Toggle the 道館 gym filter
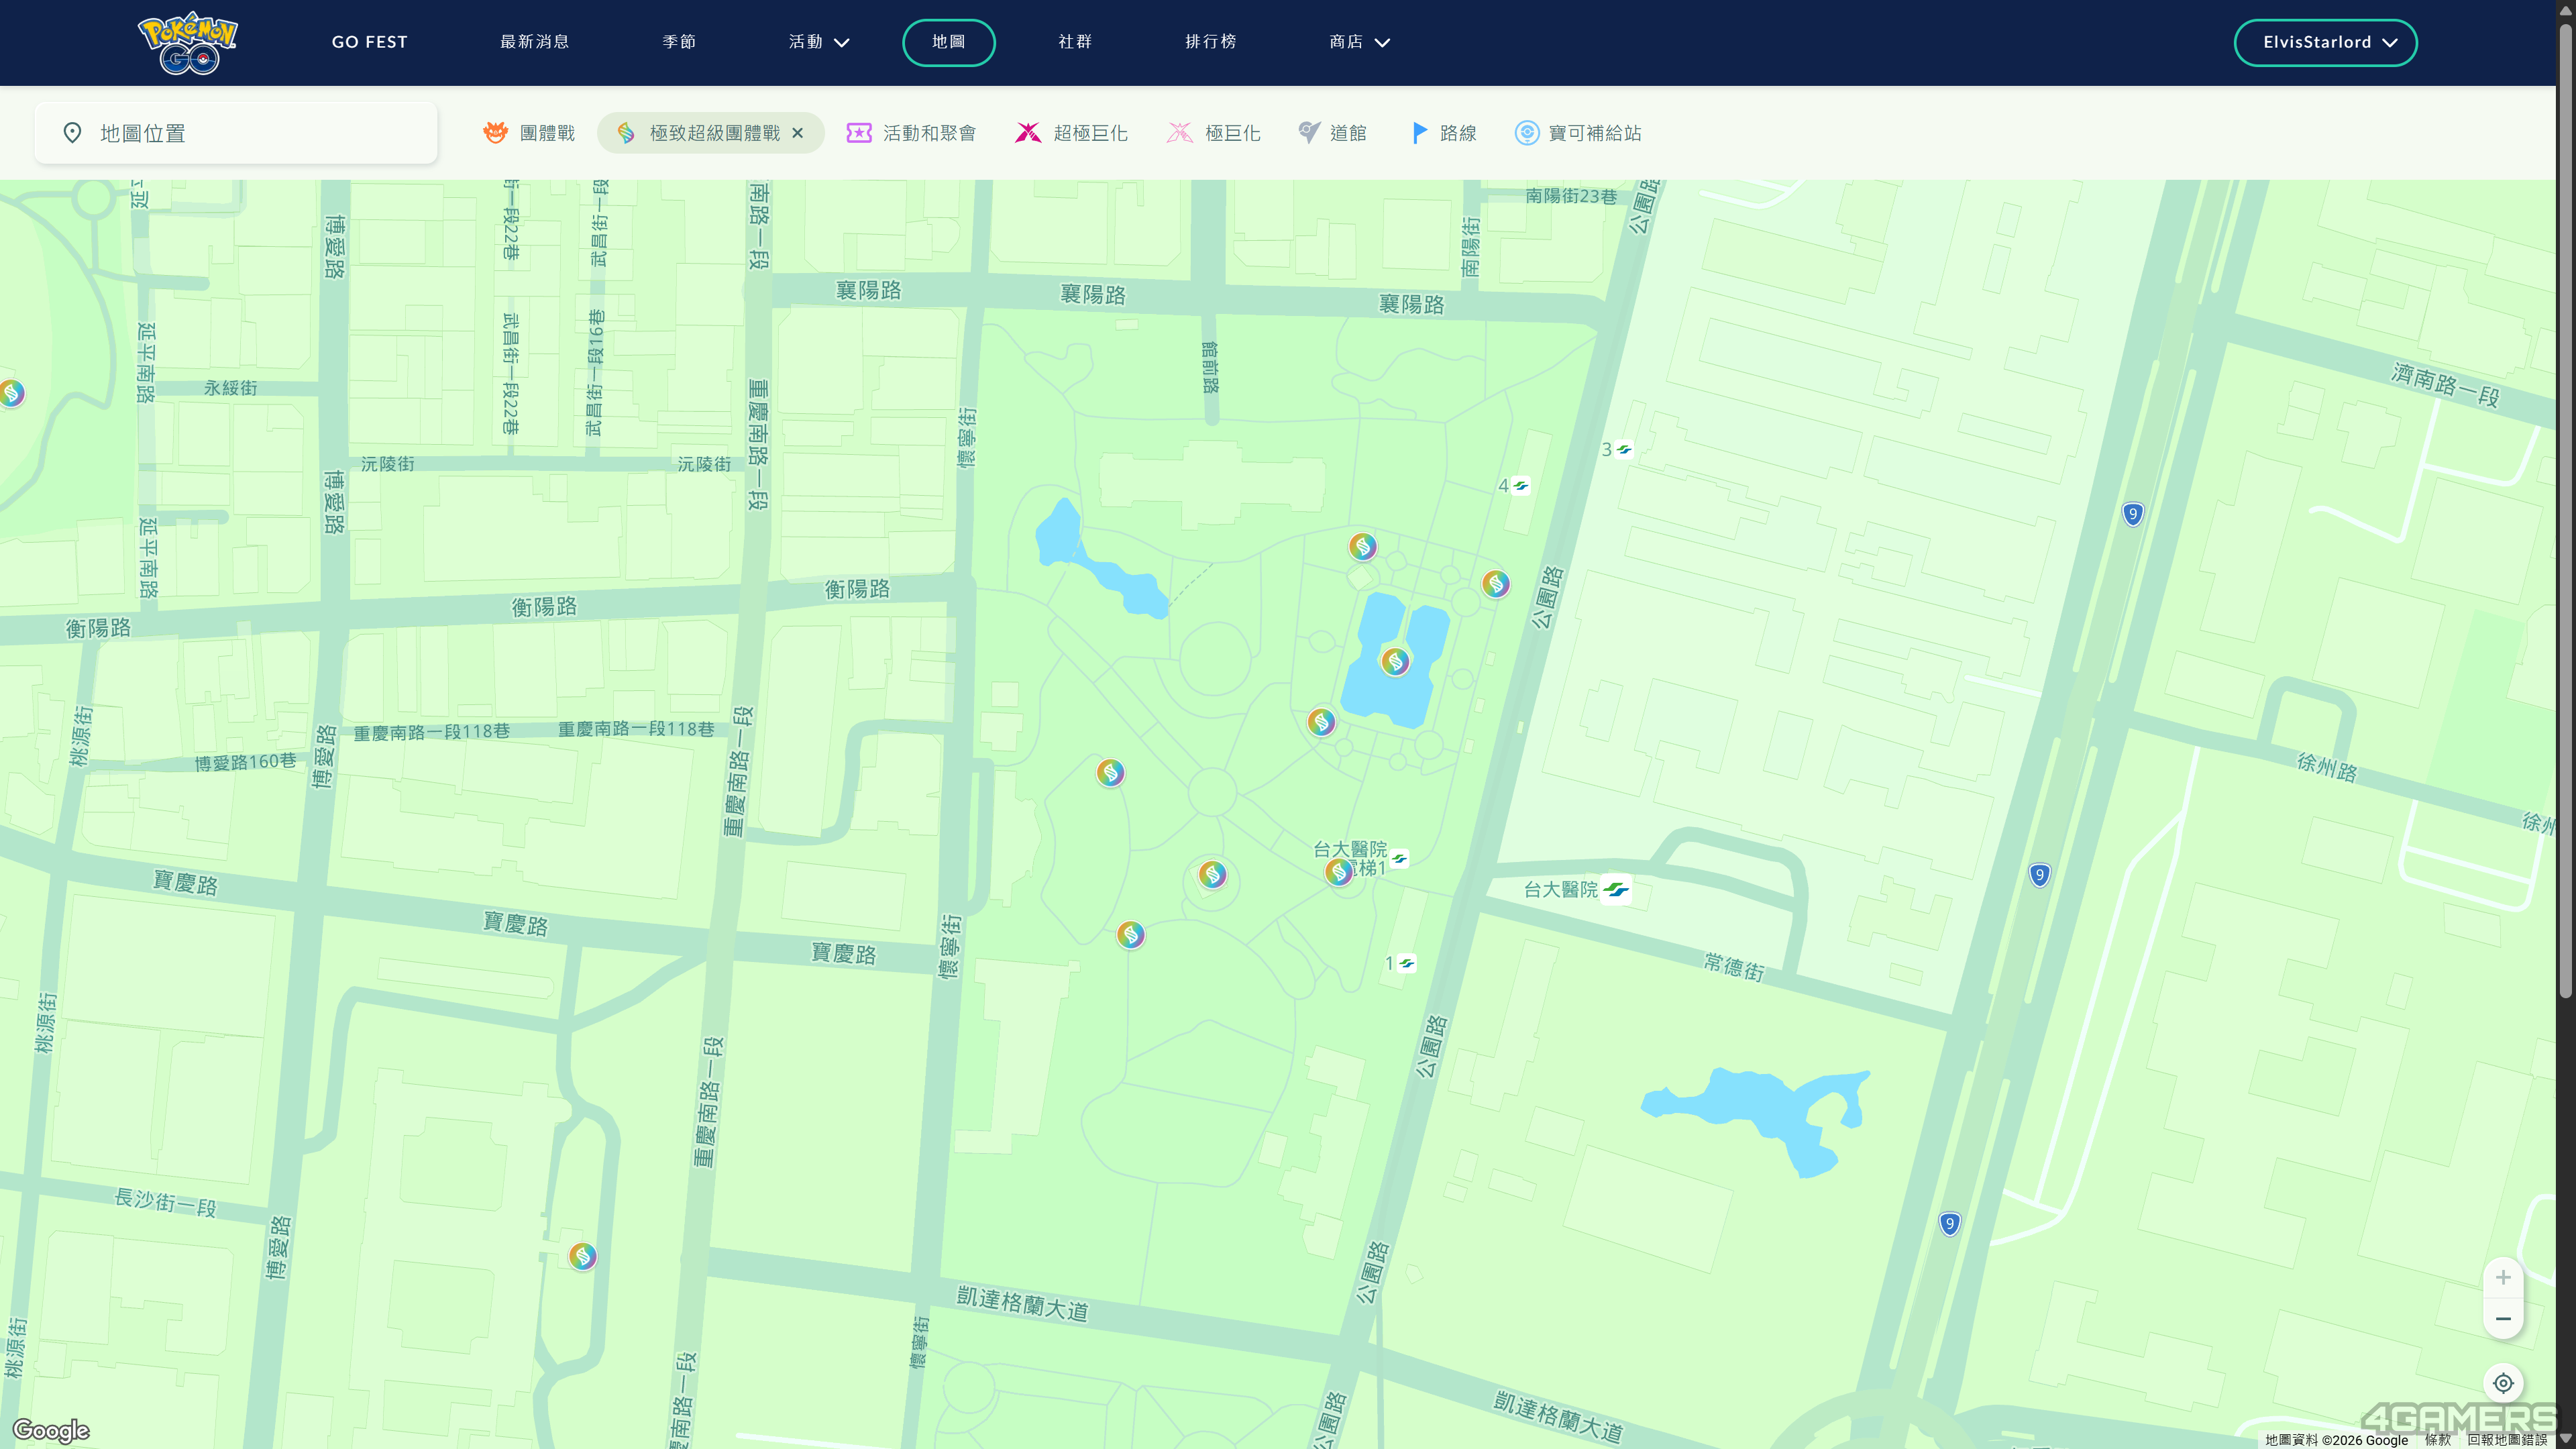Screen dimensions: 2576x1449 point(1332,133)
